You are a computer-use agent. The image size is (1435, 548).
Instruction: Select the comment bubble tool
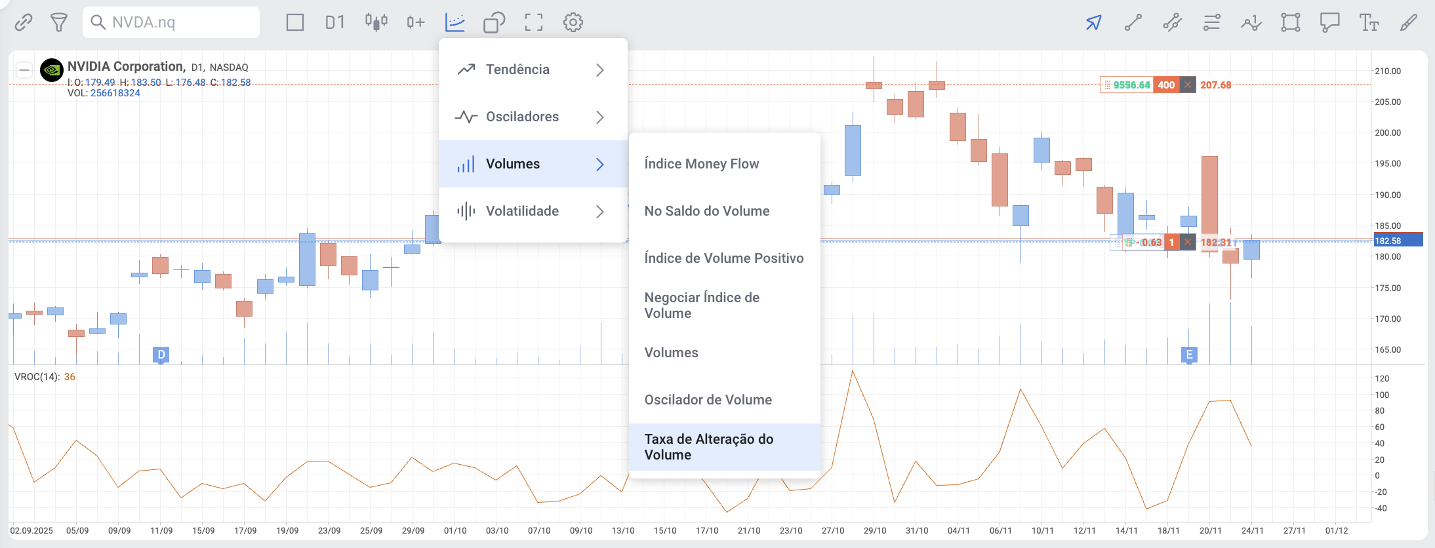pyautogui.click(x=1330, y=22)
